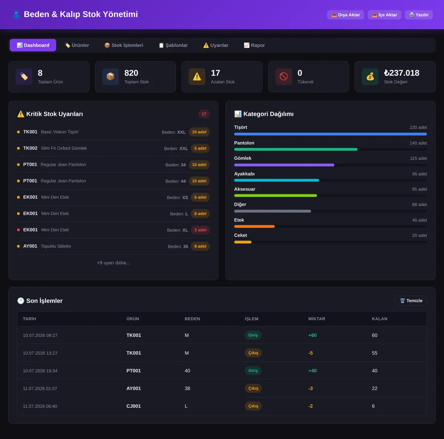Click the warning icon on Azalan Stok card
Screen dimensions: 444x439
point(197,77)
